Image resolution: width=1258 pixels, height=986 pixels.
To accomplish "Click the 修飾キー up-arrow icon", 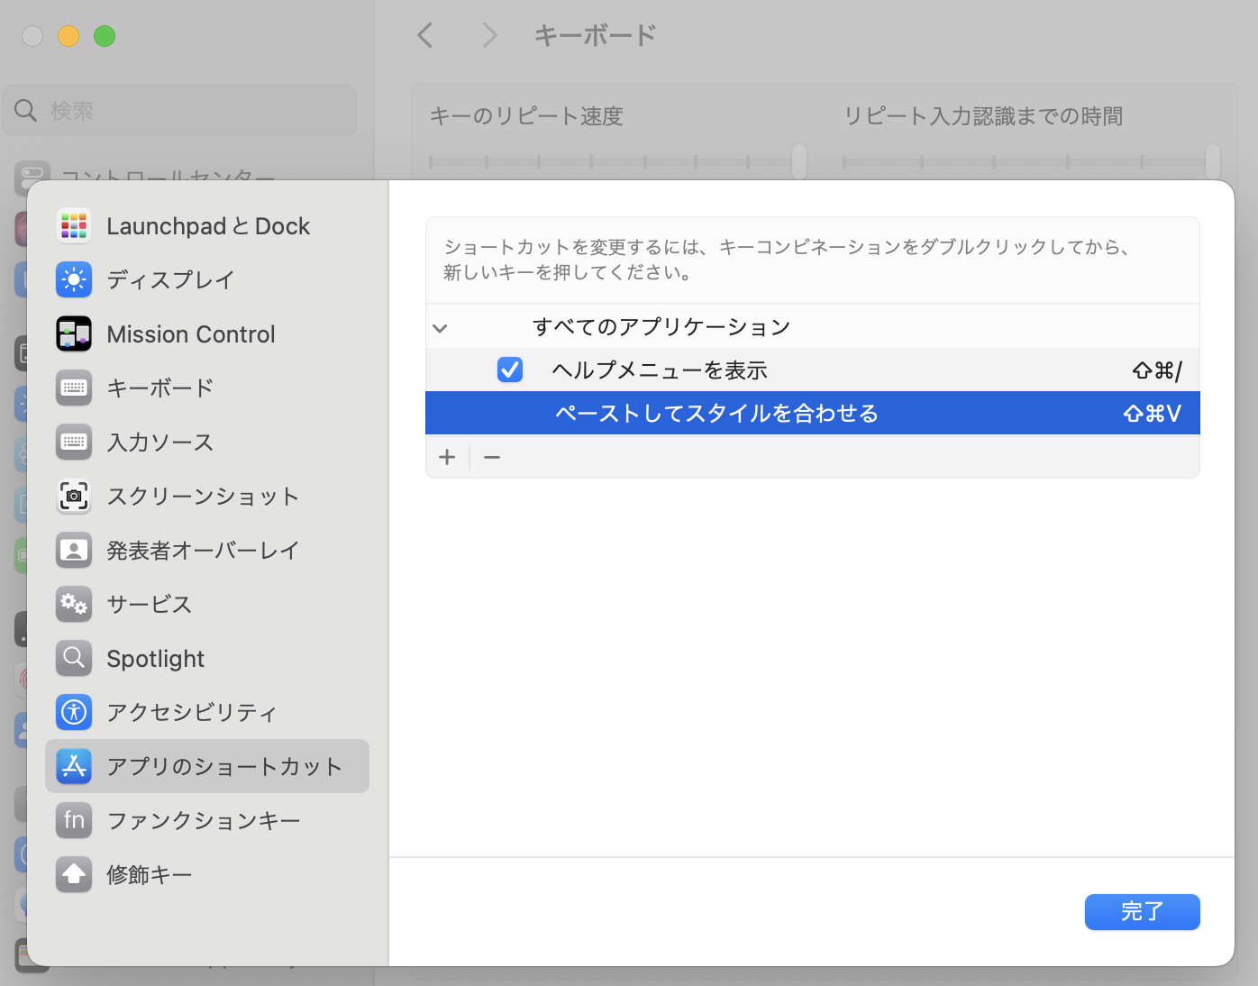I will click(74, 875).
